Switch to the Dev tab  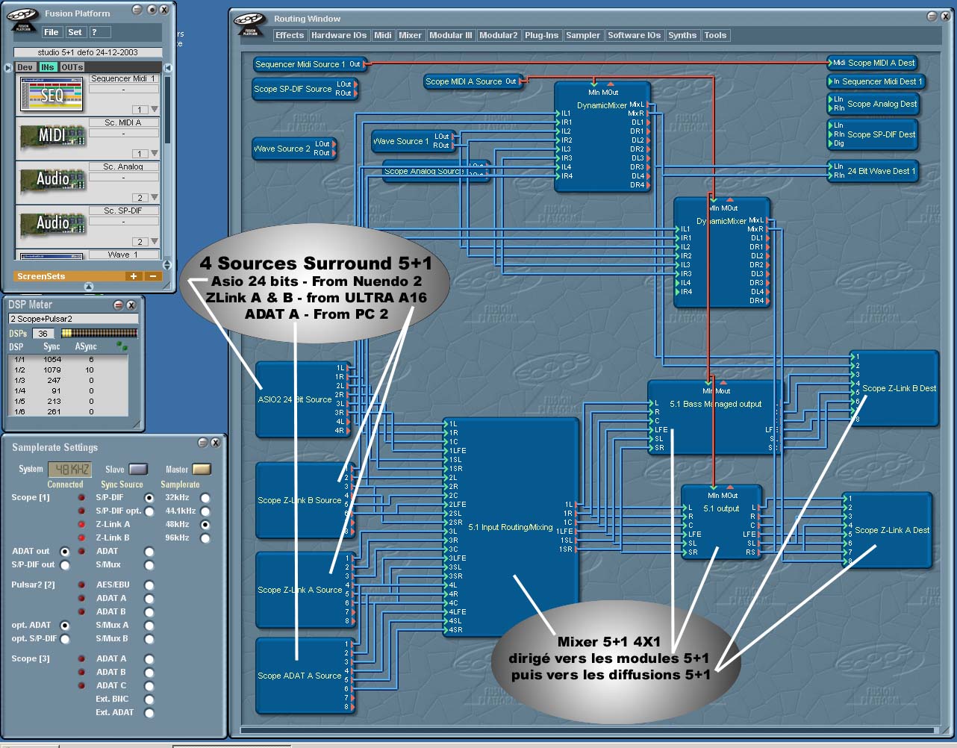(x=25, y=67)
